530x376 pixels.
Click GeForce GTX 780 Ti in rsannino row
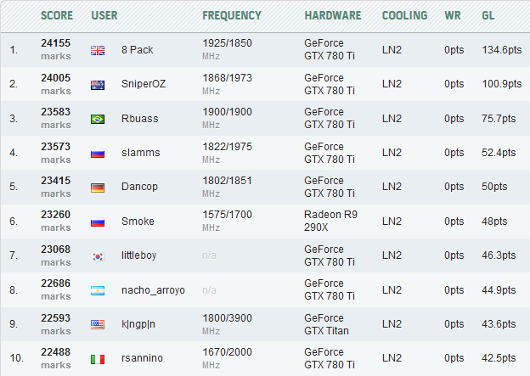[330, 358]
